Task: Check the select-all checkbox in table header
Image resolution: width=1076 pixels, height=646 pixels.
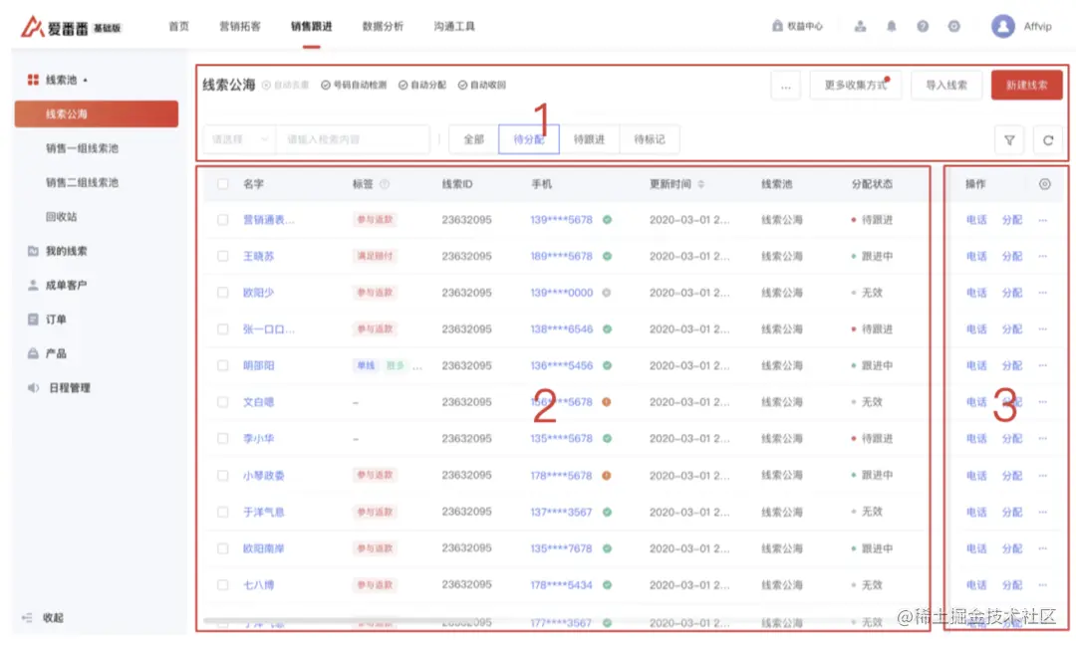Action: [x=222, y=184]
